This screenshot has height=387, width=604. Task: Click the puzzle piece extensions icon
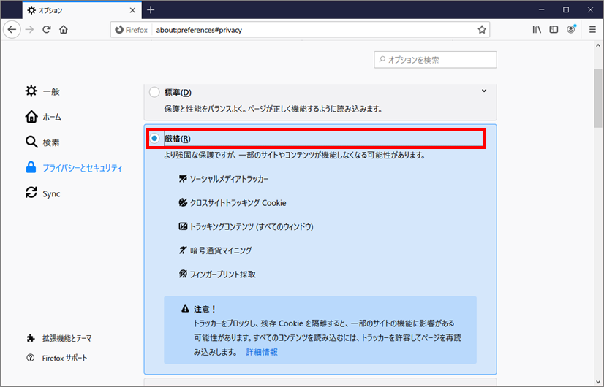coord(31,338)
